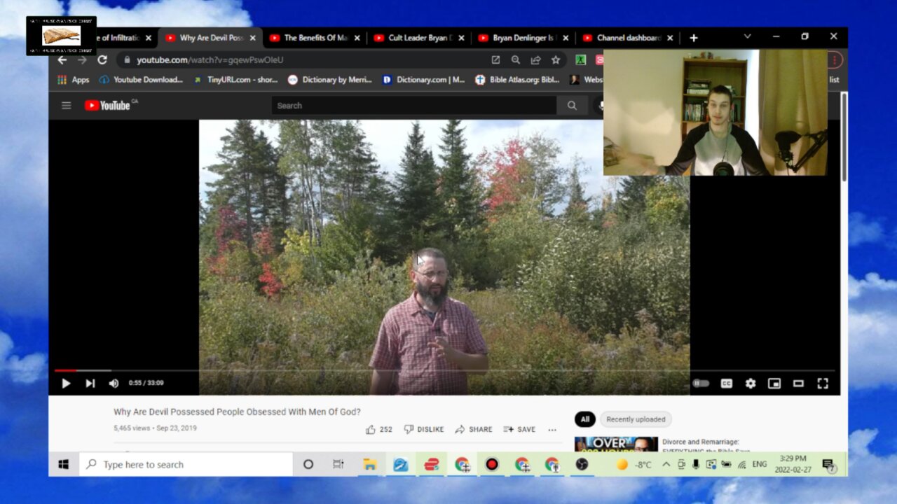This screenshot has height=504, width=897.
Task: Open File Explorer from the taskbar
Action: (x=369, y=464)
